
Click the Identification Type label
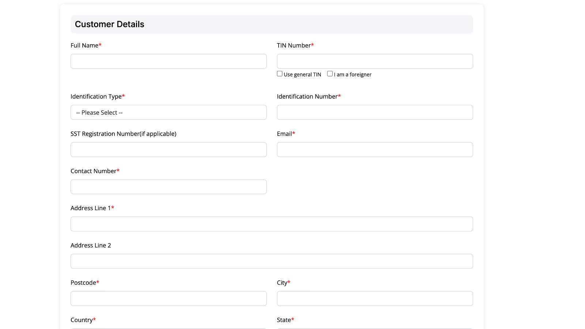click(98, 97)
